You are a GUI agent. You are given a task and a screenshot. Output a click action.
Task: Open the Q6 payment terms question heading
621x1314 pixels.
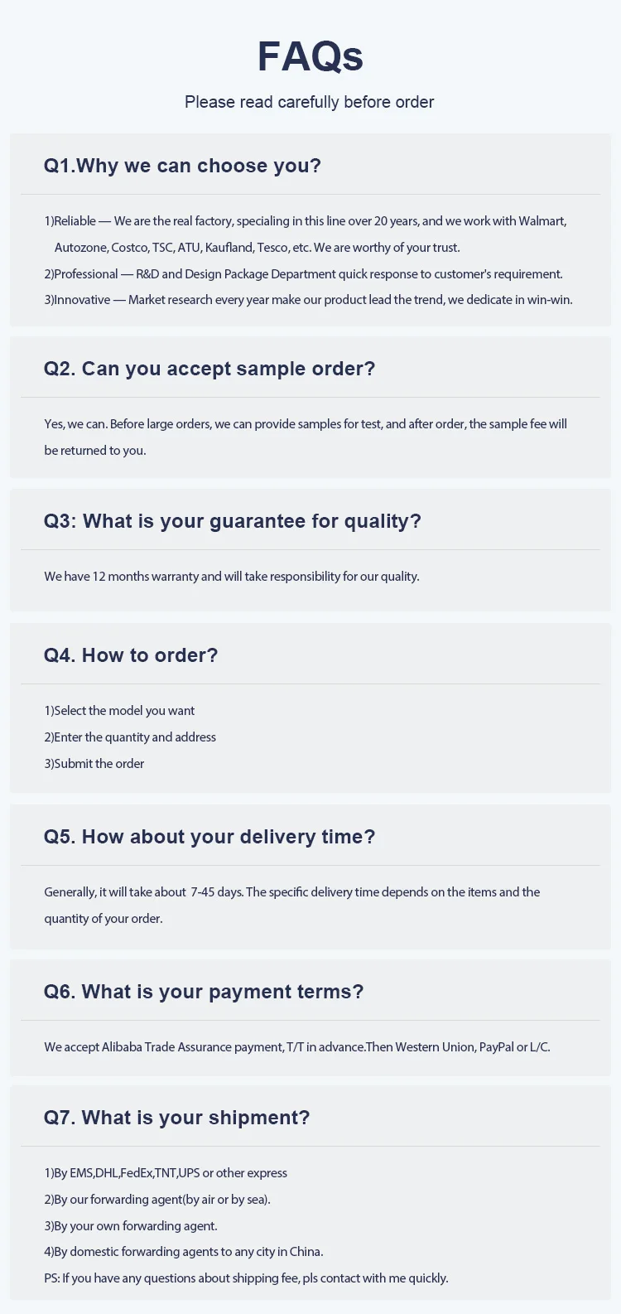click(204, 992)
